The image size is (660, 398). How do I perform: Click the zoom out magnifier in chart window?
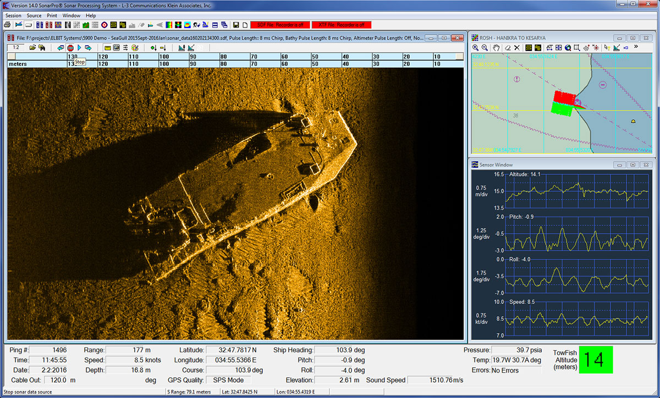pos(485,48)
